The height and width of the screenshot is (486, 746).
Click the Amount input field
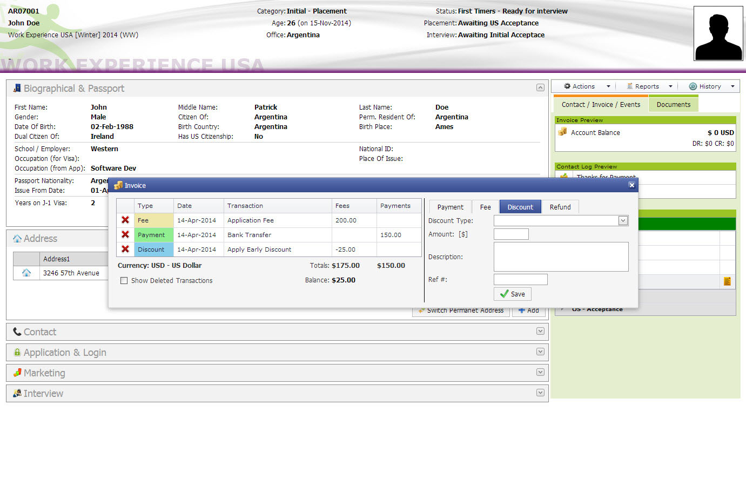tap(511, 234)
